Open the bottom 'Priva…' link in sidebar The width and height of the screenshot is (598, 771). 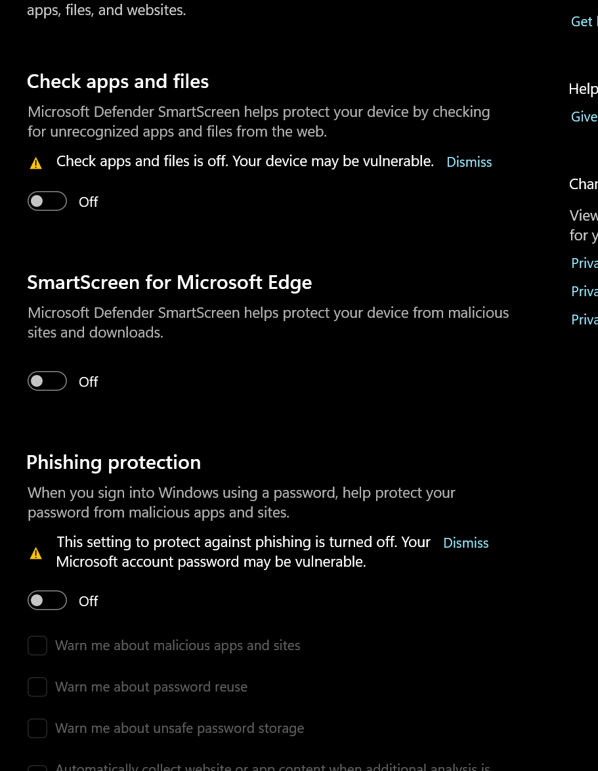pyautogui.click(x=584, y=320)
